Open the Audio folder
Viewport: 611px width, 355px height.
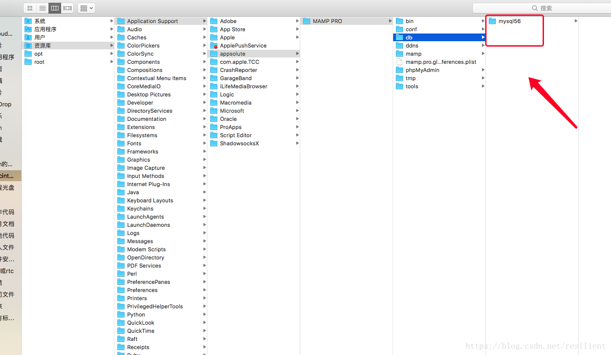pyautogui.click(x=161, y=29)
